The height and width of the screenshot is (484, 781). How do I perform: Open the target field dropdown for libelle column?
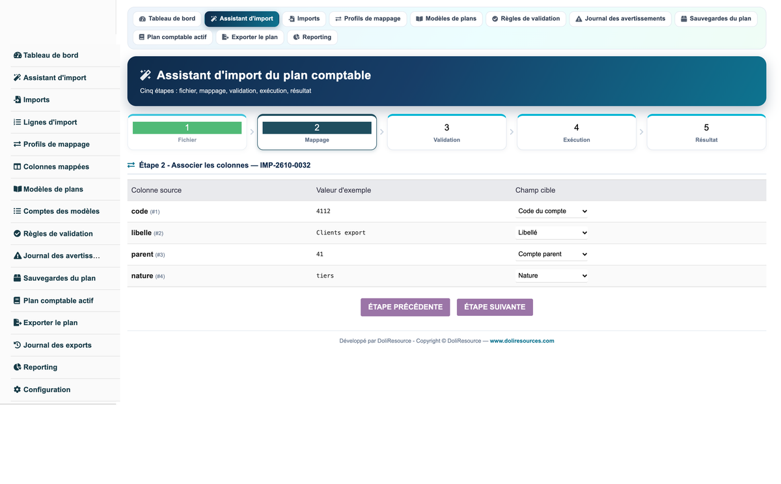coord(552,233)
